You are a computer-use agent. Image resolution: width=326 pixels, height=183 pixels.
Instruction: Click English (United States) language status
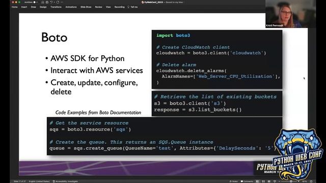coord(39,181)
